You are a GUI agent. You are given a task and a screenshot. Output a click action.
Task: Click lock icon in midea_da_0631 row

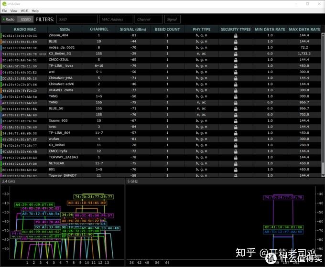[236, 48]
